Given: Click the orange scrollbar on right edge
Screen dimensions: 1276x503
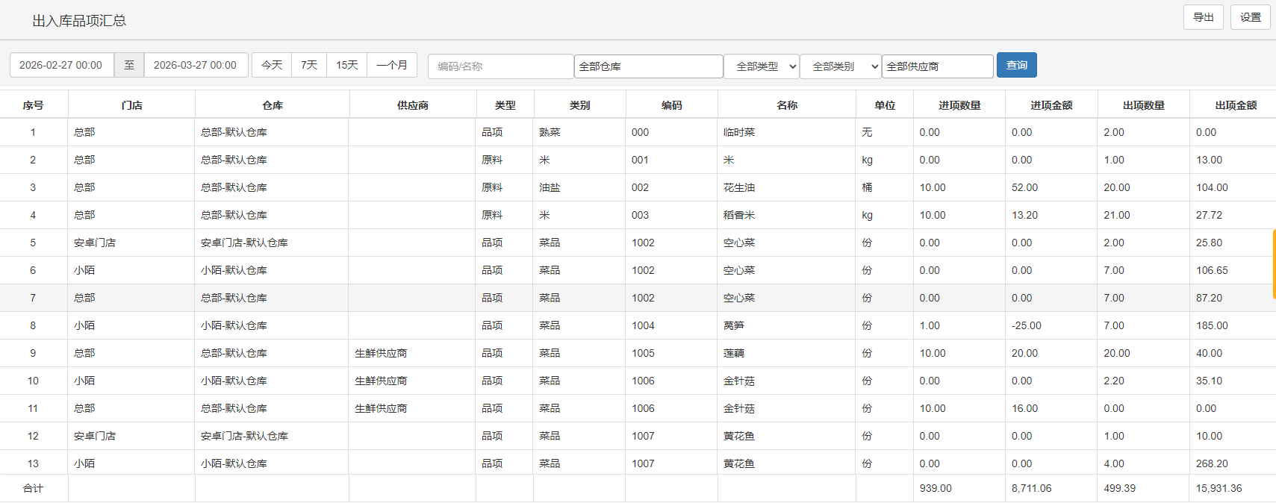Looking at the screenshot, I should 1273,264.
